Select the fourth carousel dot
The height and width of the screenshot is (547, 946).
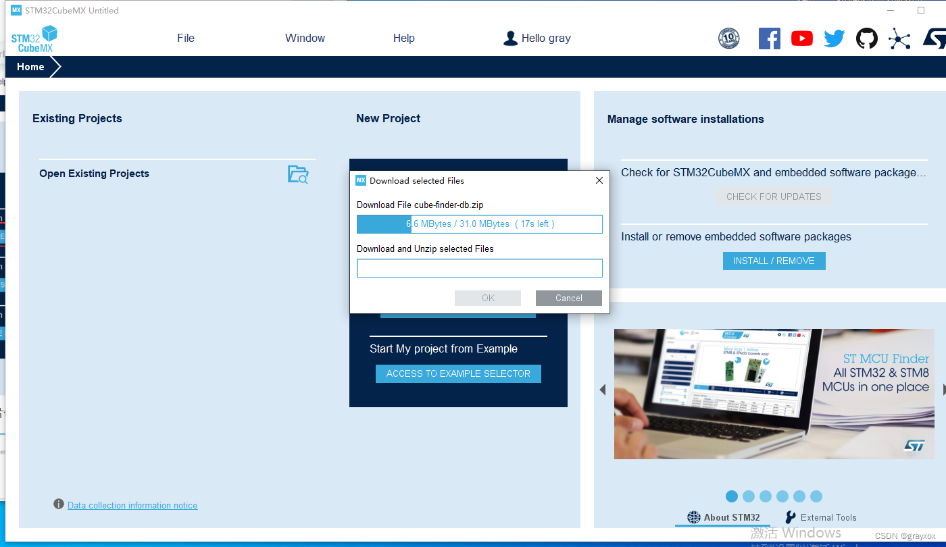pos(782,496)
